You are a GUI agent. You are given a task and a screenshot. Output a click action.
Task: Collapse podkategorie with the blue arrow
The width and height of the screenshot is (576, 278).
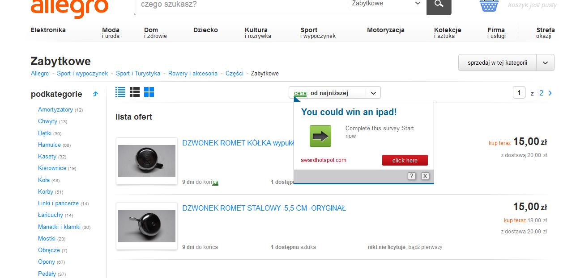tap(95, 94)
